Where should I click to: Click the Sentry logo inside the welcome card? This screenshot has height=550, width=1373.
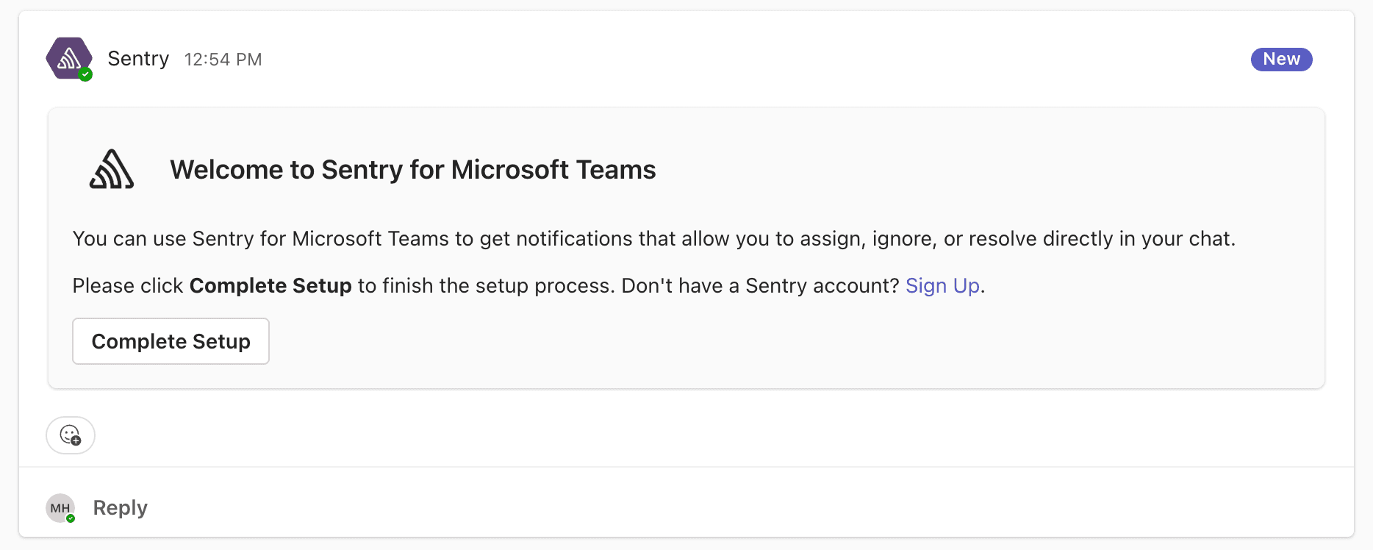click(x=112, y=168)
